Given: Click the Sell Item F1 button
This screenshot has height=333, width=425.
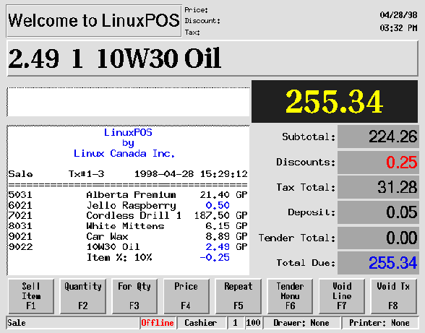Looking at the screenshot, I should 31,296.
